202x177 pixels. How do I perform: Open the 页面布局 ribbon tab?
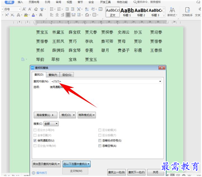pos(34,2)
